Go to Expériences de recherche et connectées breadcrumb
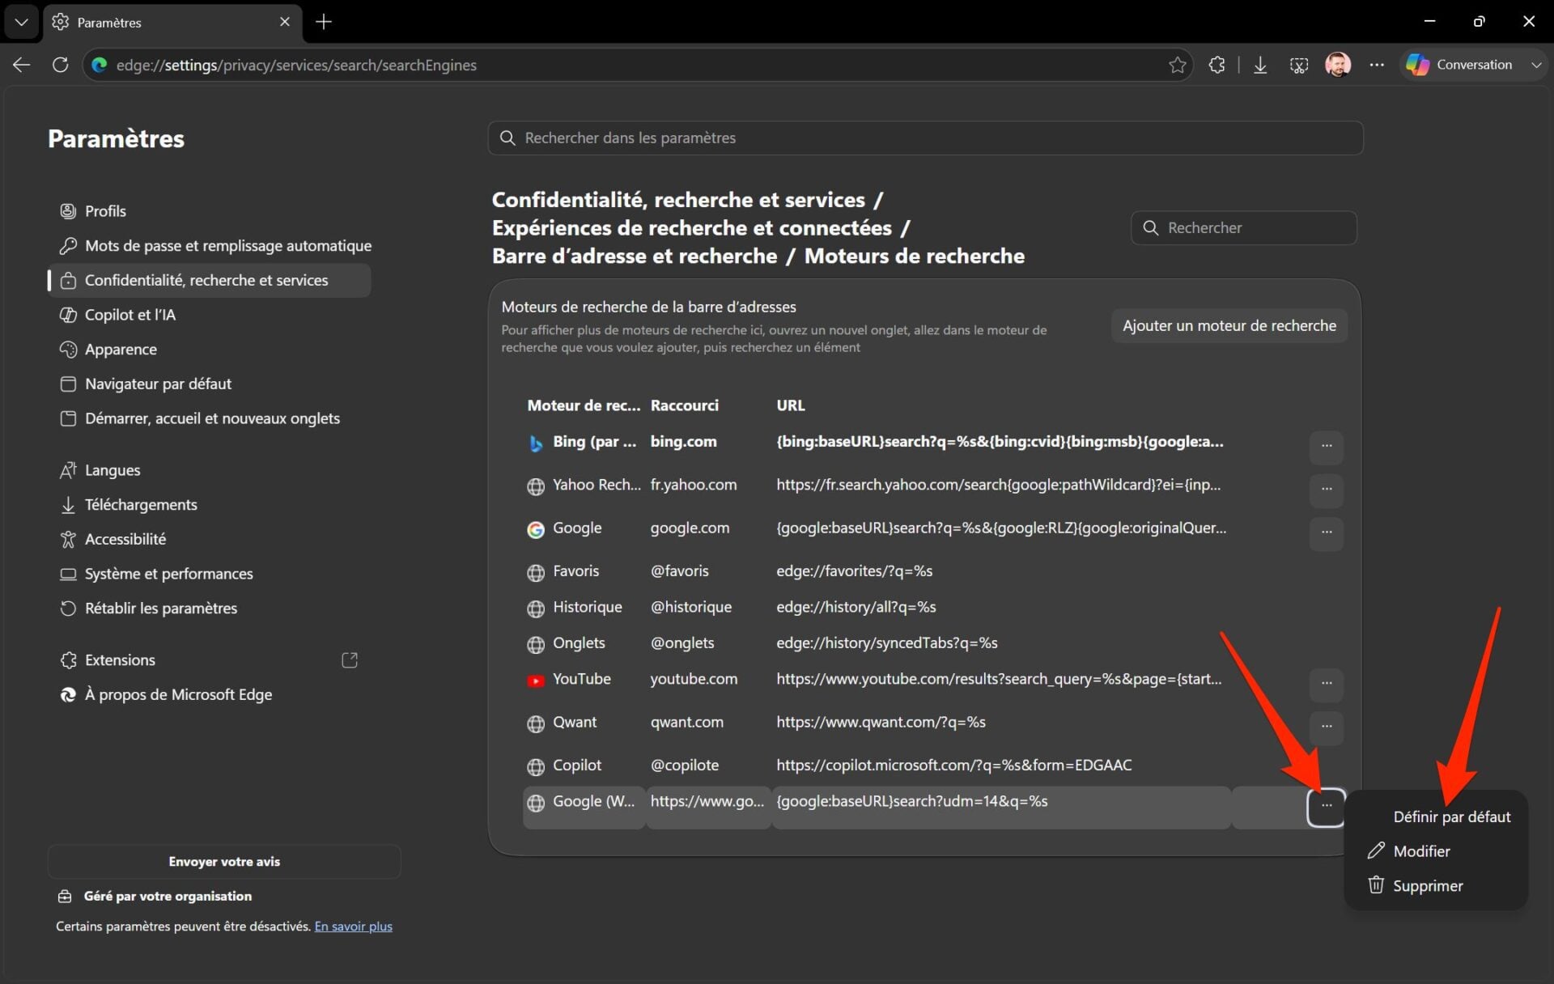The width and height of the screenshot is (1554, 984). 691,227
